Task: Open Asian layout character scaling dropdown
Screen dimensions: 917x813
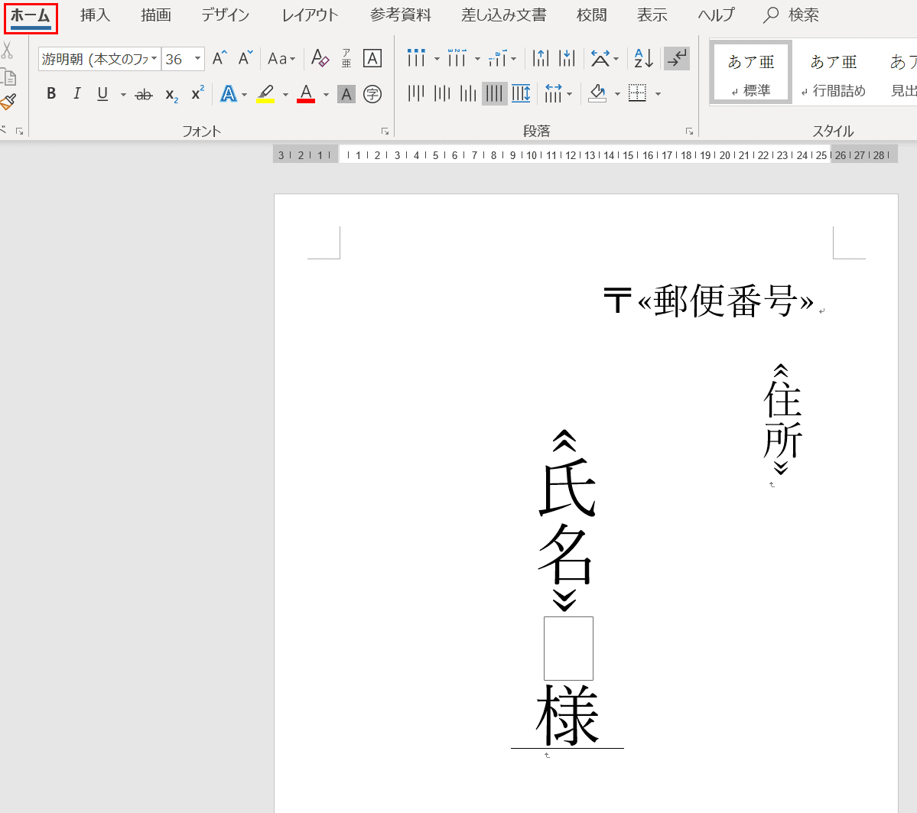Action: pyautogui.click(x=604, y=58)
